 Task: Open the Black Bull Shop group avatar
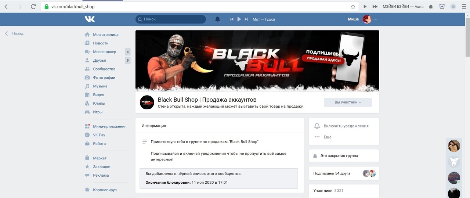click(x=147, y=102)
